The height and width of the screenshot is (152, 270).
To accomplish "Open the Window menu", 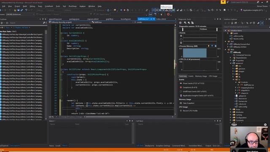I will click(92, 6).
